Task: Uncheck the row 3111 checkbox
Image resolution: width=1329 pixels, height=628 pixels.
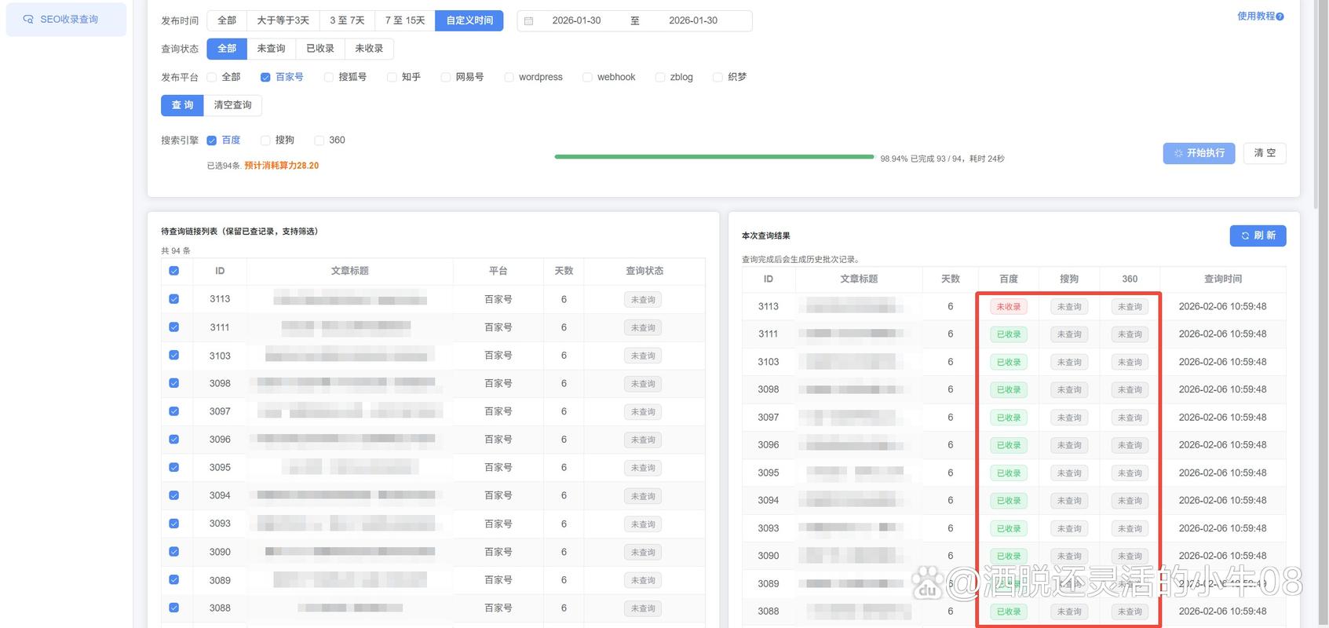Action: tap(174, 327)
